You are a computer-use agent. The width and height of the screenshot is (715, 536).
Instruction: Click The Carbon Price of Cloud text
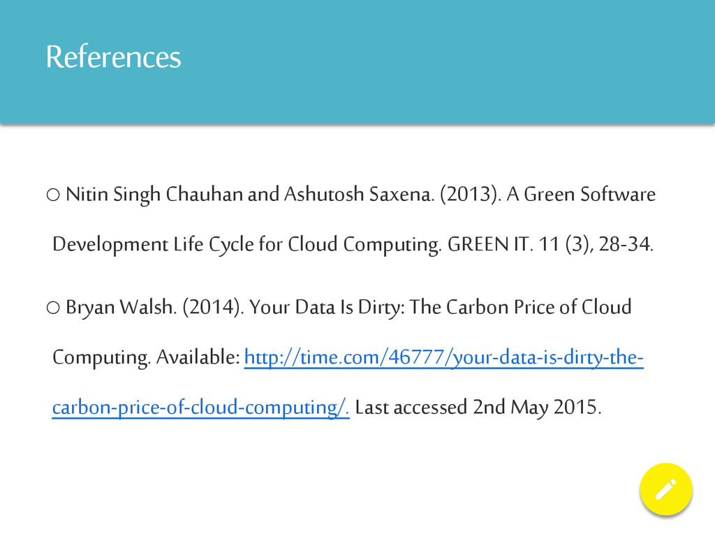(x=520, y=308)
